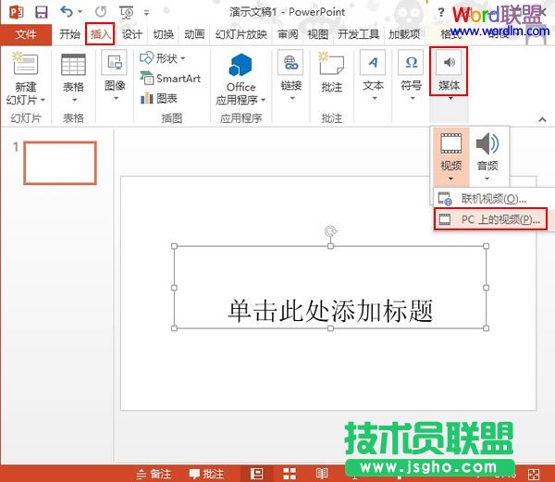Switch to the 幻灯片放映 (Slide Show) tab
555x482 pixels.
click(240, 34)
